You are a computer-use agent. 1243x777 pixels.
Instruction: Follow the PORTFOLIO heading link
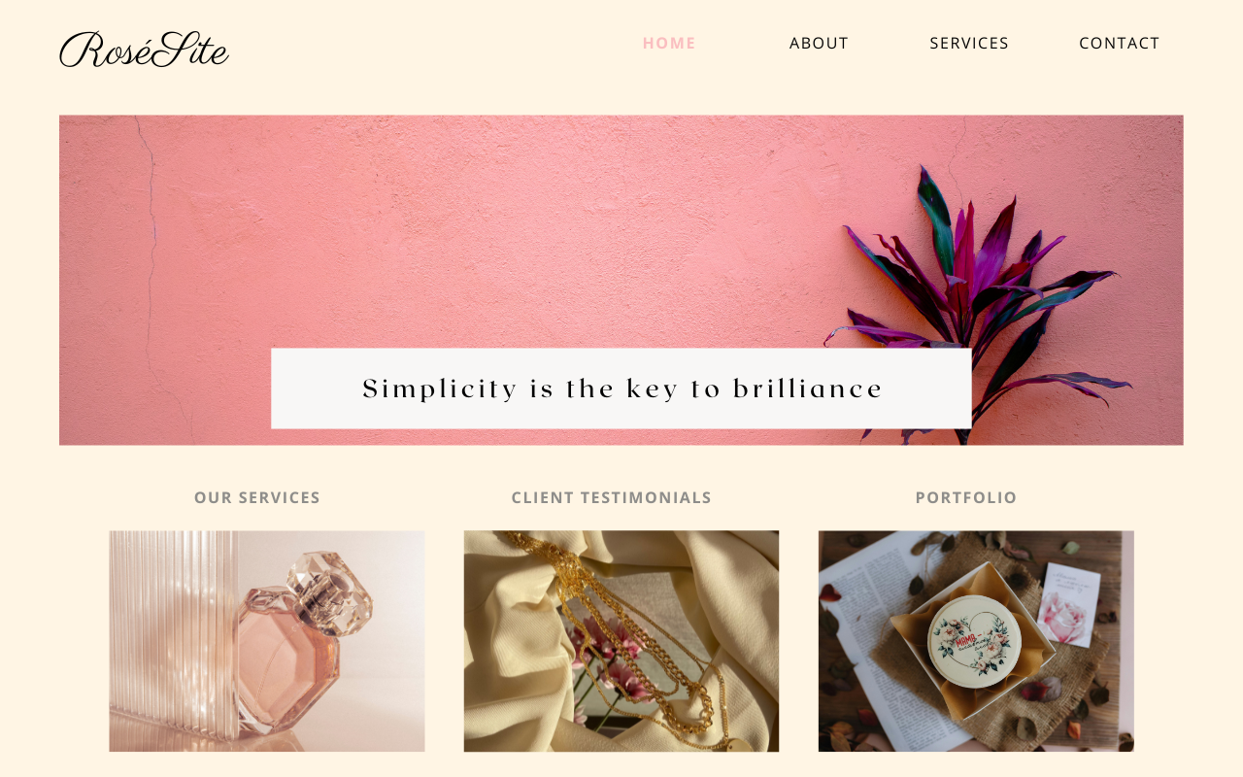[x=966, y=497]
